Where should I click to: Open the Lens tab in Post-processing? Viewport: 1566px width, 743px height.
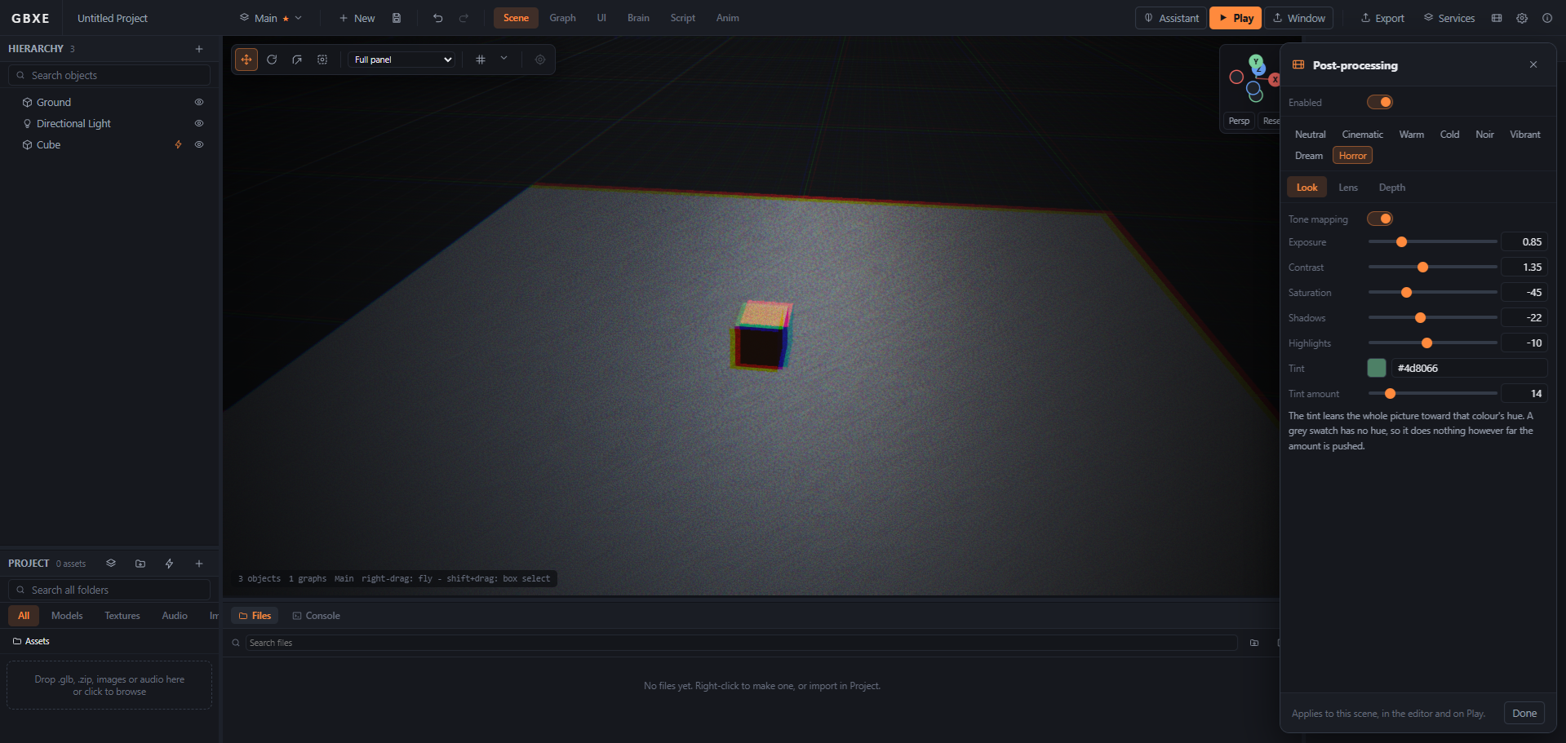[x=1348, y=188]
